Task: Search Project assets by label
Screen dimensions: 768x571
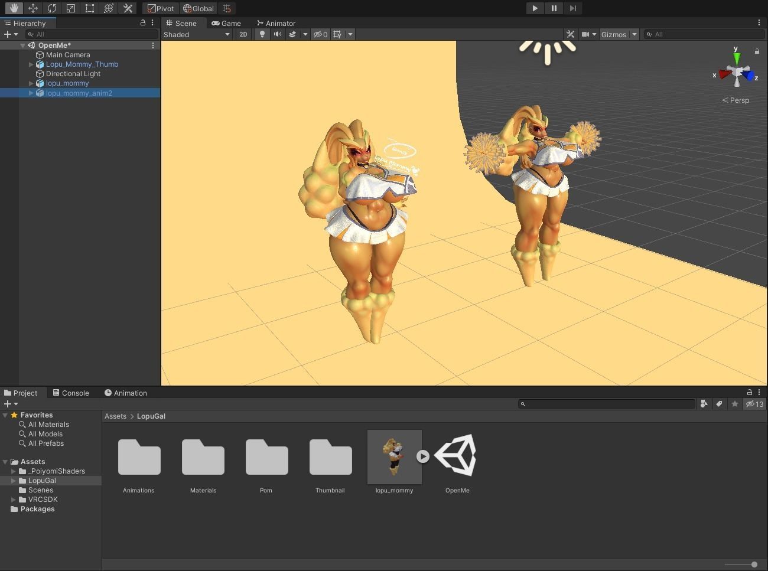Action: [x=719, y=404]
